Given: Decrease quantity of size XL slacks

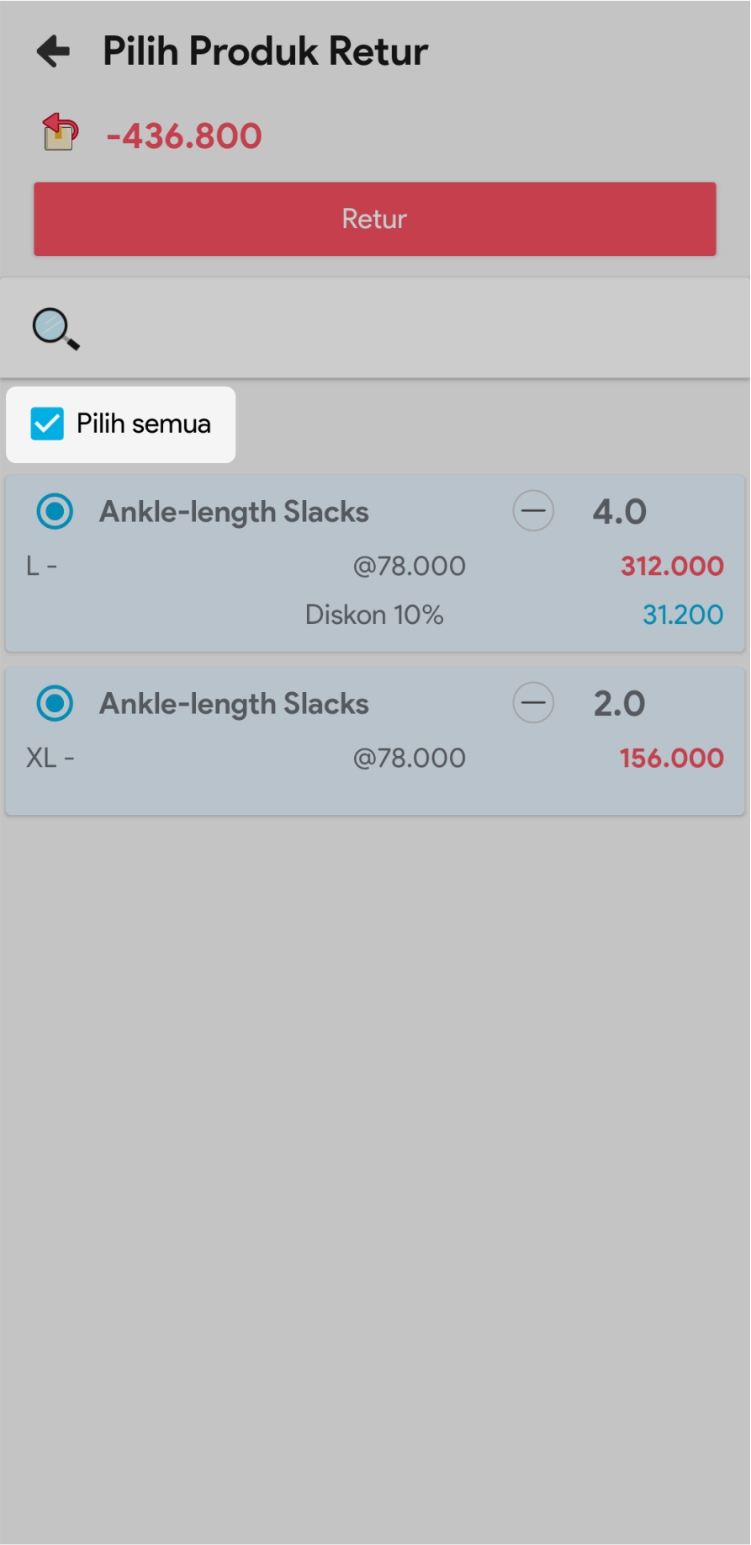Looking at the screenshot, I should [533, 703].
